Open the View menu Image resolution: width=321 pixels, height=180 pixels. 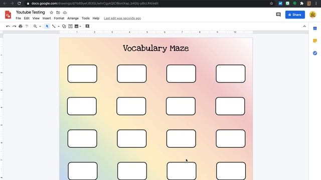(x=36, y=18)
